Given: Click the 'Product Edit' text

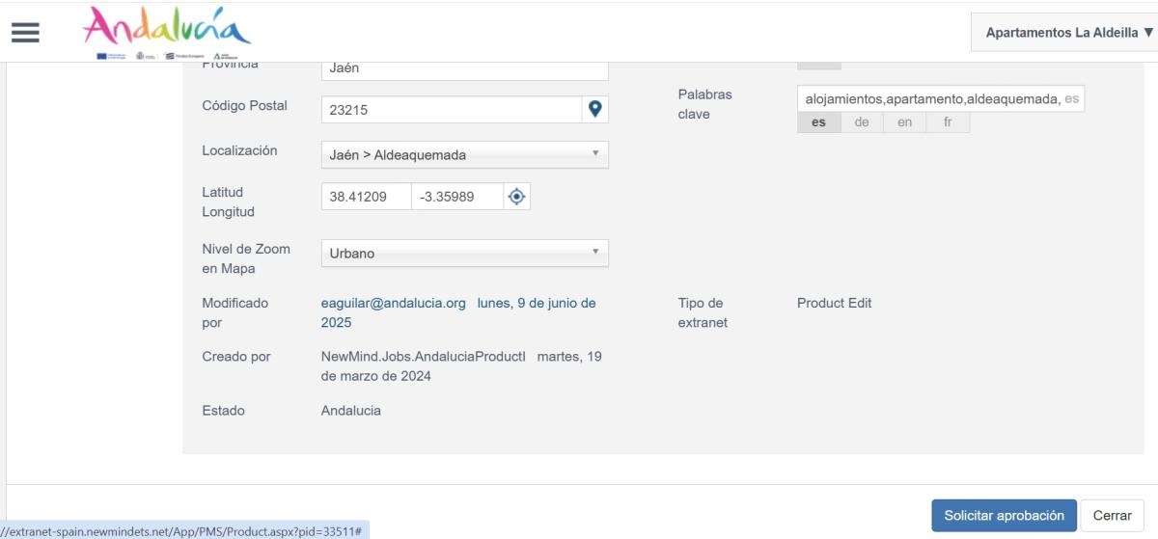Looking at the screenshot, I should (x=834, y=303).
